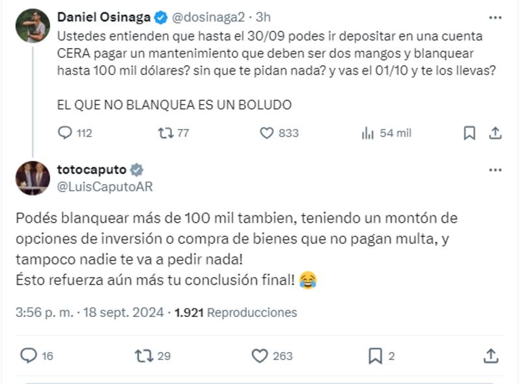Like Daniel Osinaga's tweet
Screen dimensions: 521x384
click(266, 133)
